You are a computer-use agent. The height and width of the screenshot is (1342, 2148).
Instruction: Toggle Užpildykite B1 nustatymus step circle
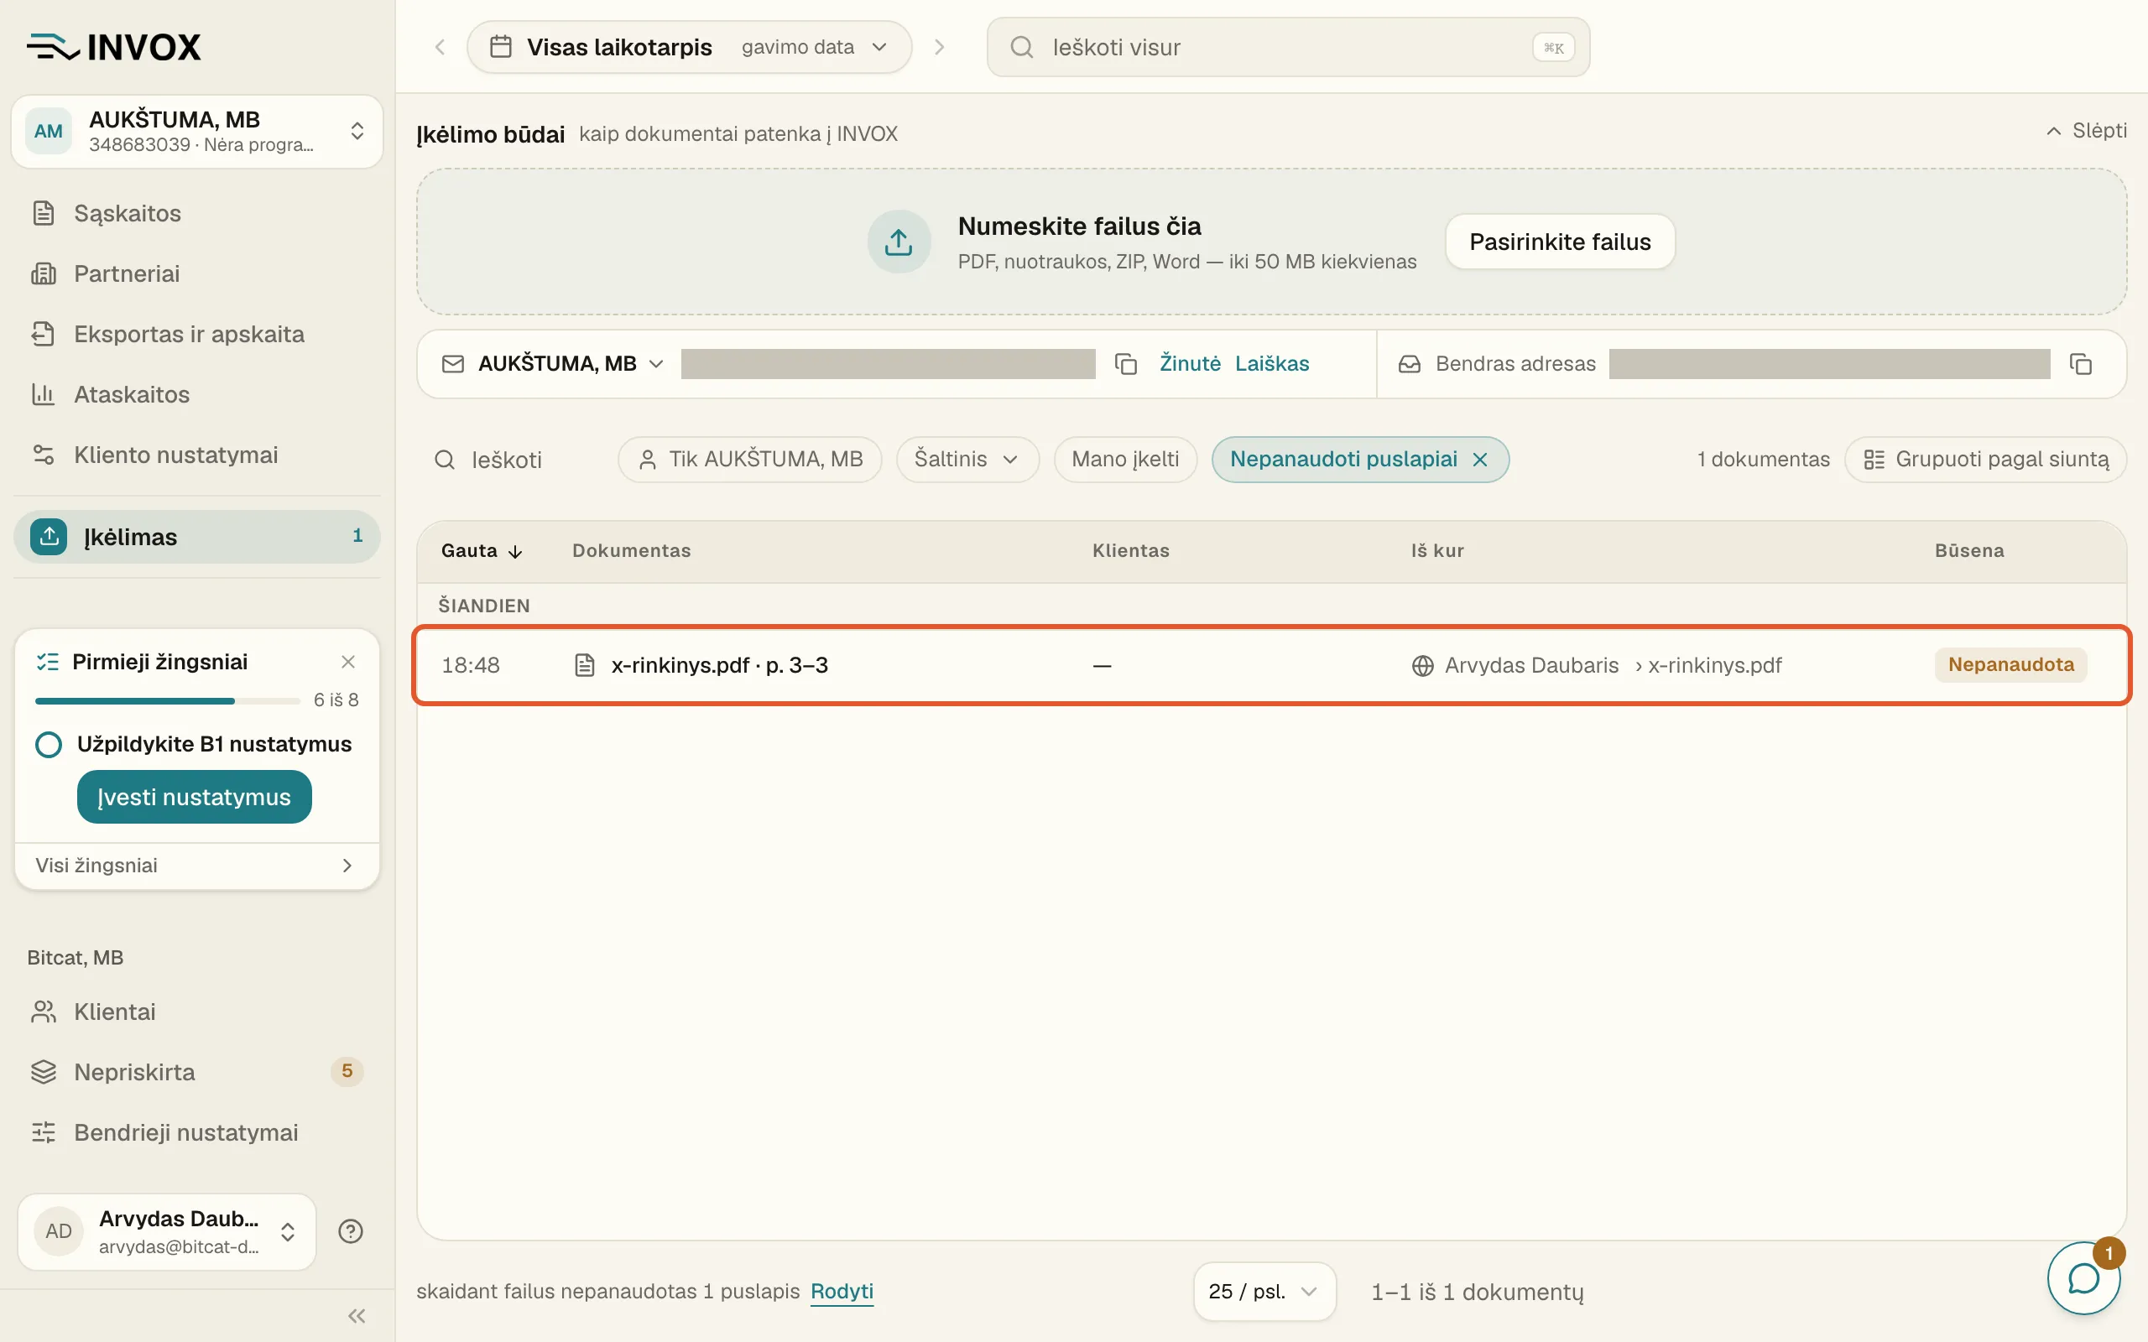[48, 744]
